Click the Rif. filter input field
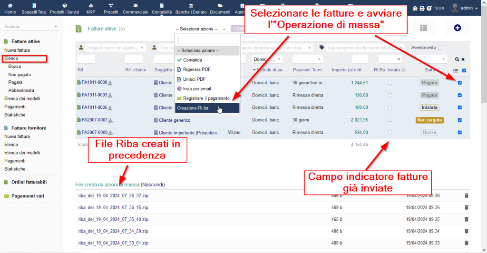Viewport: 487px width, 253px height. (86, 59)
